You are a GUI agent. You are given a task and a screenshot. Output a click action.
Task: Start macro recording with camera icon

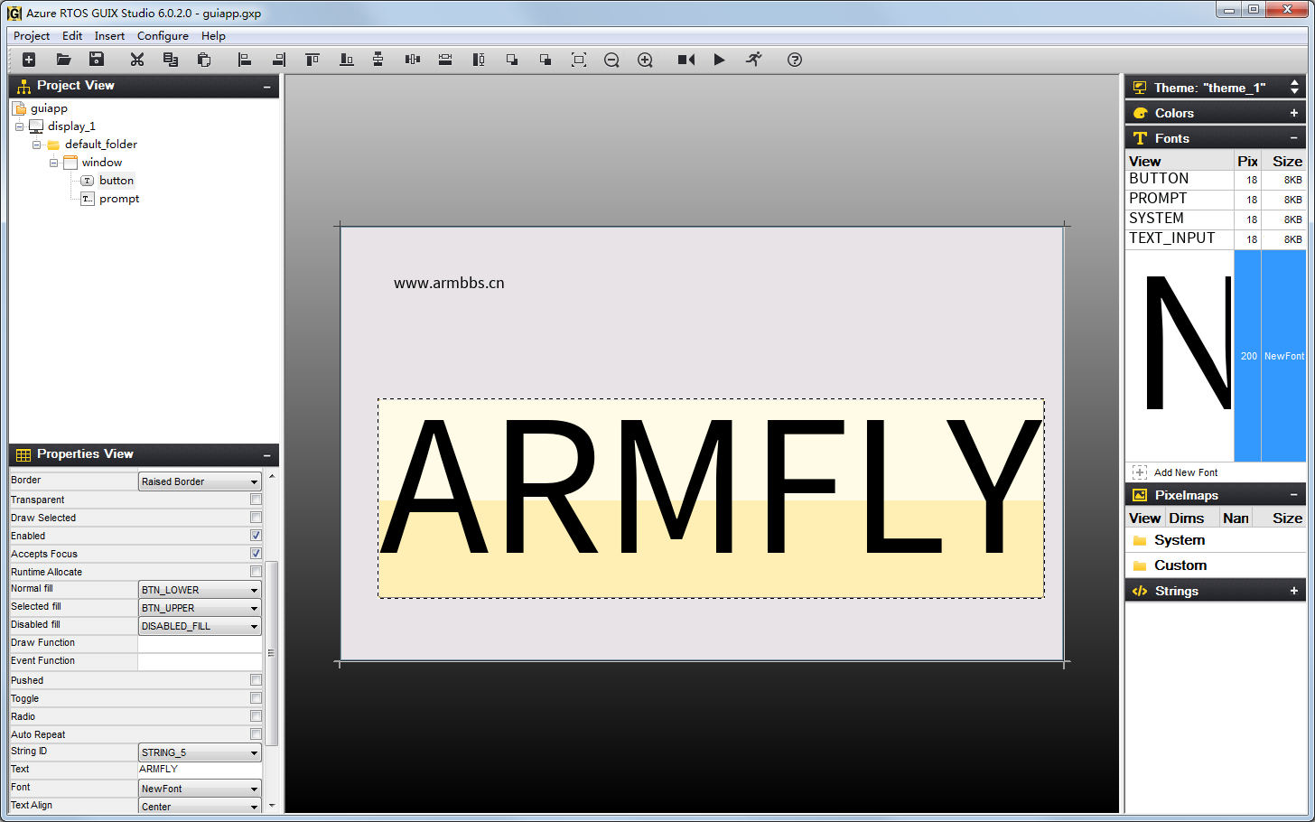[x=685, y=60]
